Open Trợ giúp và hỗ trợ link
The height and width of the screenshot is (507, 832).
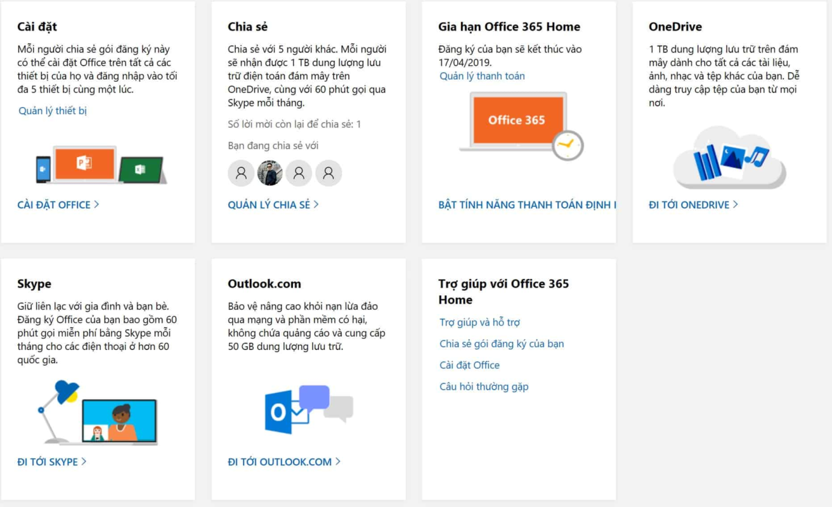(x=479, y=323)
